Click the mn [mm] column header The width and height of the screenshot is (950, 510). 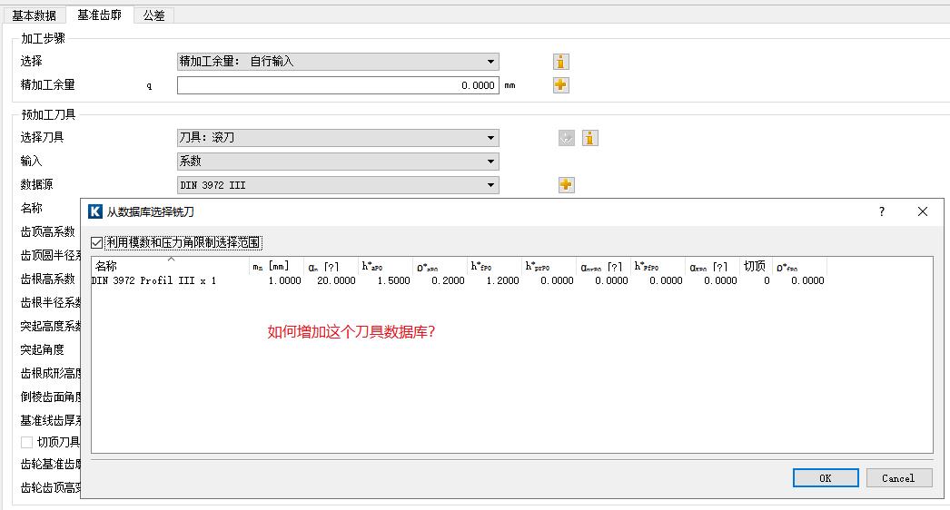[276, 266]
